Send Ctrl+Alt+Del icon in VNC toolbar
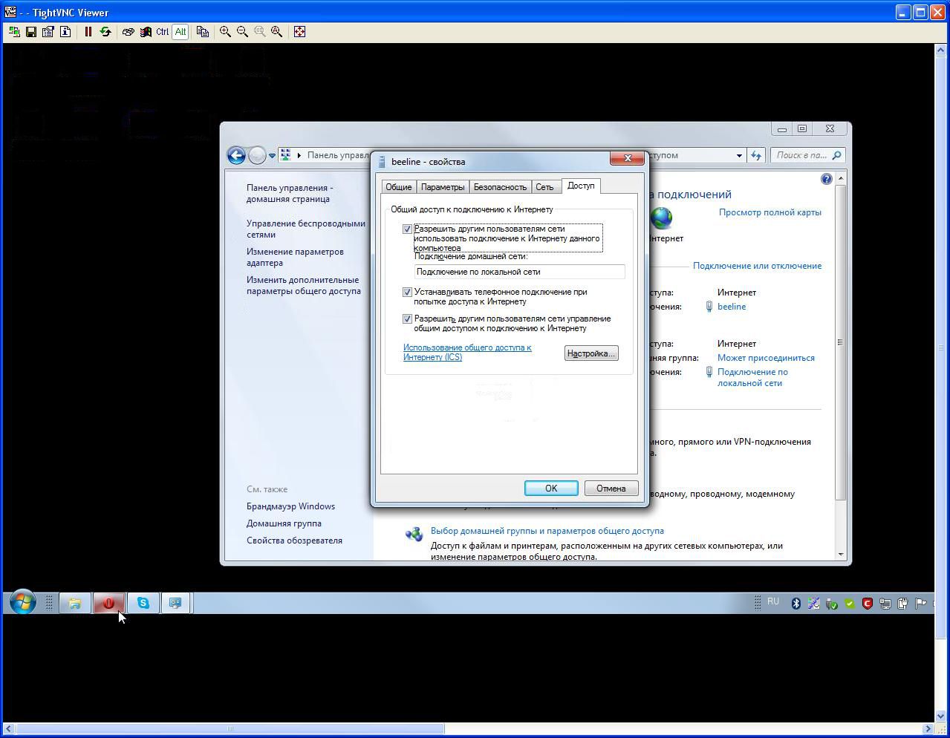Image resolution: width=950 pixels, height=738 pixels. point(128,32)
